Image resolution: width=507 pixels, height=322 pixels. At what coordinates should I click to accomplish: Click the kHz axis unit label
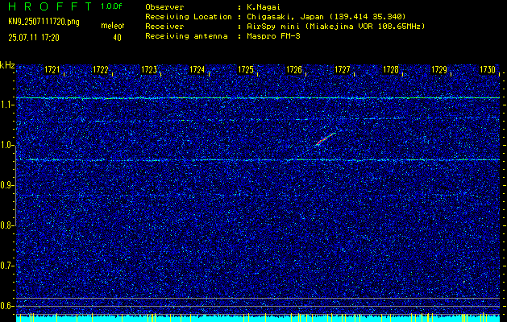pyautogui.click(x=7, y=65)
